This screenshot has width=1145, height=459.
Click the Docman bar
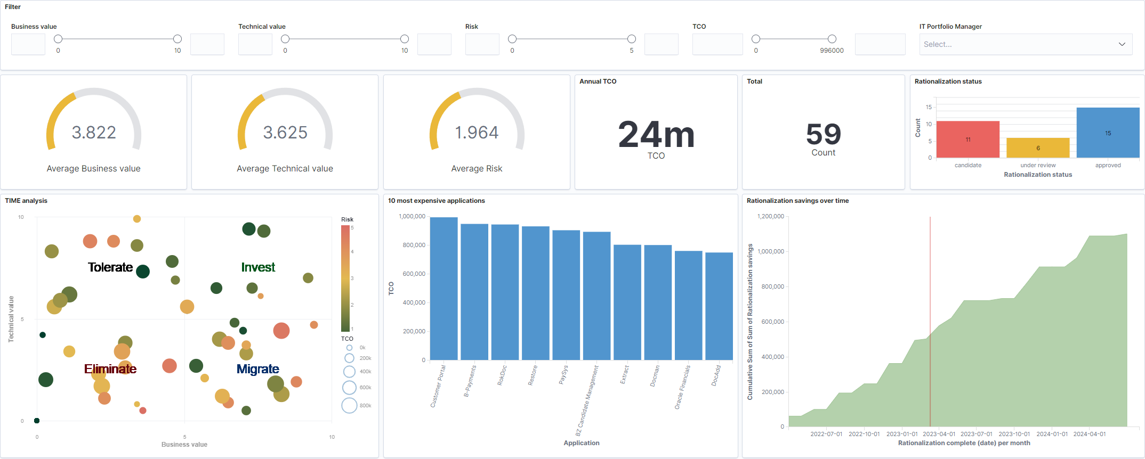click(658, 302)
